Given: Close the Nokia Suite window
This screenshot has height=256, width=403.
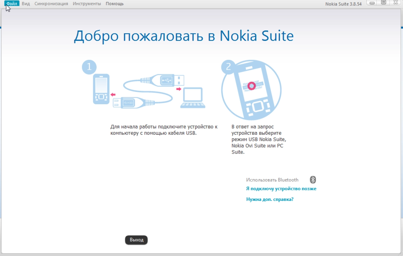Looking at the screenshot, I should (395, 3).
